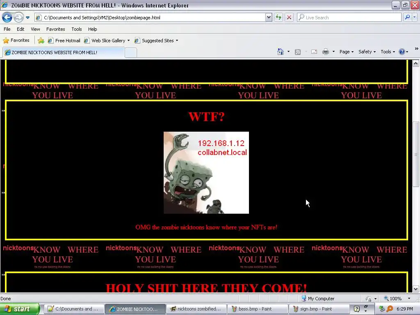Click the Forward arrow navigation button
This screenshot has height=315, width=420.
tap(18, 18)
